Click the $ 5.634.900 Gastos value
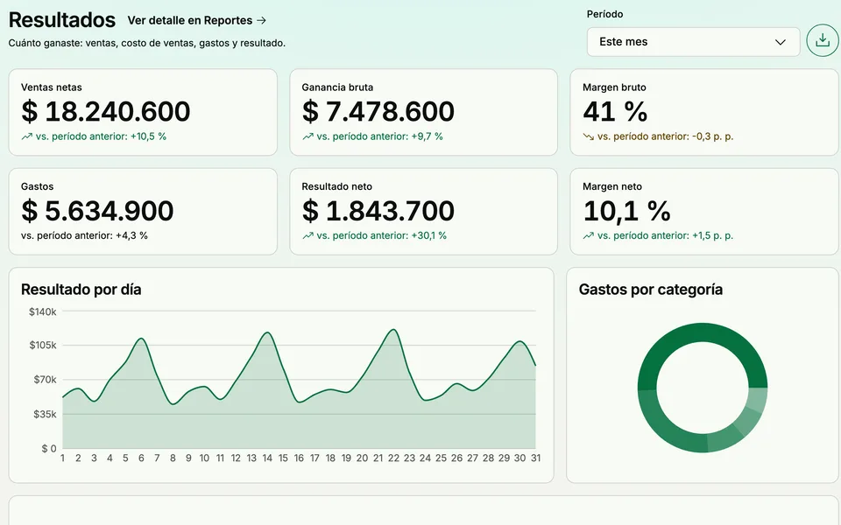The image size is (841, 525). click(x=97, y=211)
